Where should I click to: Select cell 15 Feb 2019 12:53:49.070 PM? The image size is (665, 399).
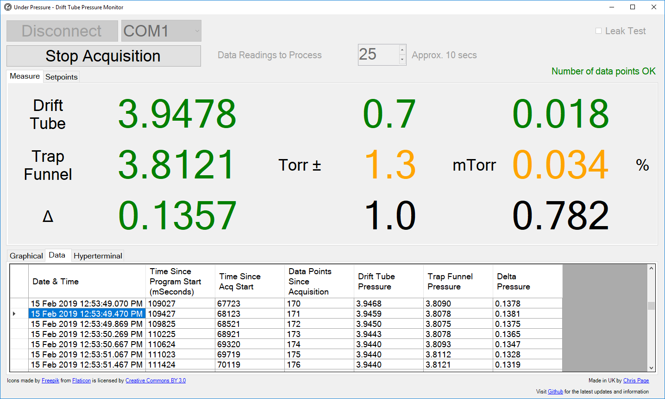click(x=87, y=303)
